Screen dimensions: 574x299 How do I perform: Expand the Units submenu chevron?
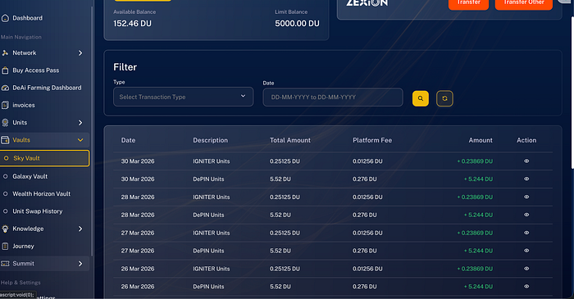tap(80, 122)
